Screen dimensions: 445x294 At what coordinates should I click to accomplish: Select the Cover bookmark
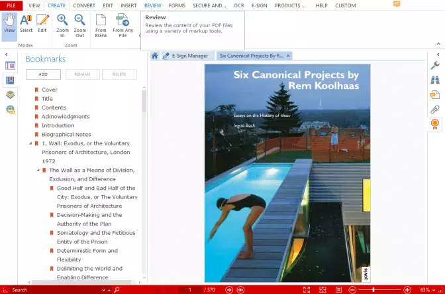click(x=50, y=90)
